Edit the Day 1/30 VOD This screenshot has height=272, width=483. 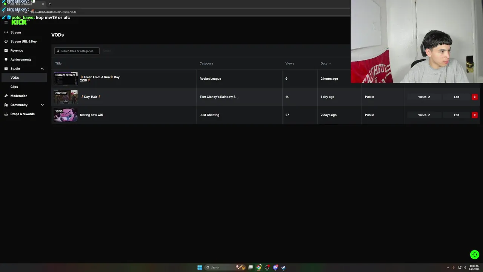click(x=457, y=97)
